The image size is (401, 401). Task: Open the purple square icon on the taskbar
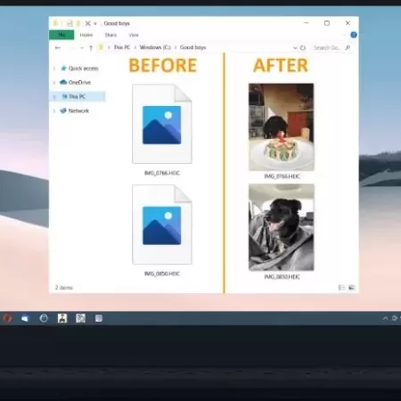(99, 318)
